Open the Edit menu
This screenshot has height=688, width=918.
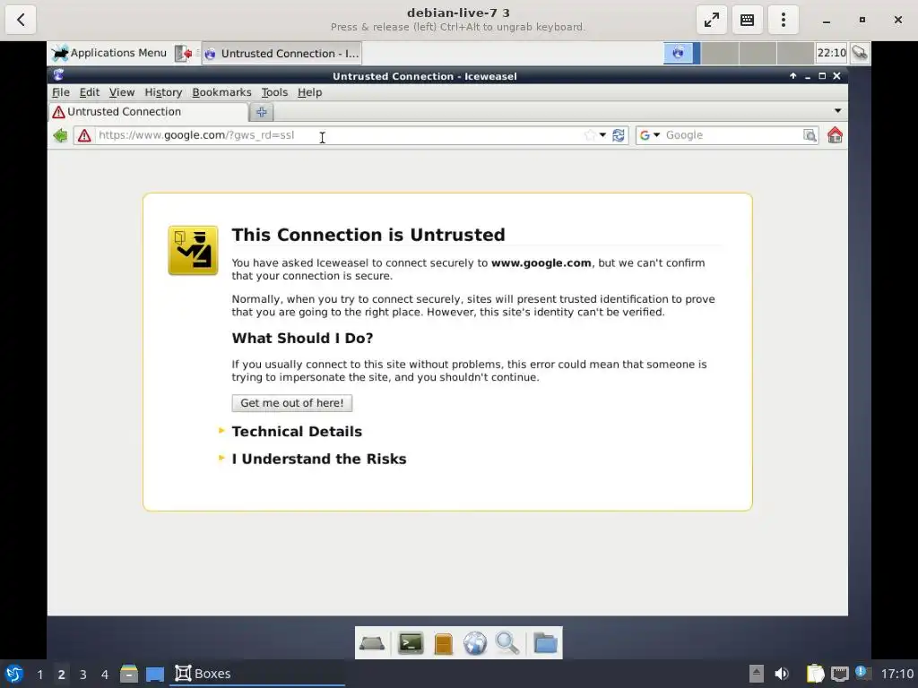90,92
